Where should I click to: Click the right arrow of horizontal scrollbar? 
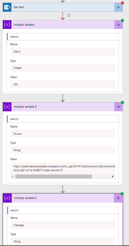pos(113,176)
